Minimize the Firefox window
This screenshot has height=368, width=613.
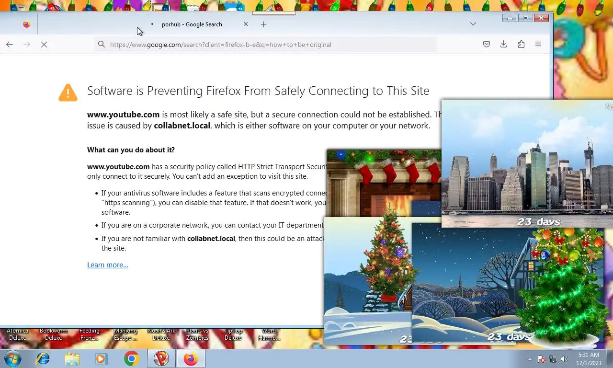[x=510, y=18]
